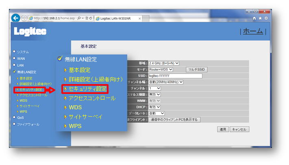Click 通信中のクライアントPCを表示する button
The image size is (289, 165).
point(174,119)
